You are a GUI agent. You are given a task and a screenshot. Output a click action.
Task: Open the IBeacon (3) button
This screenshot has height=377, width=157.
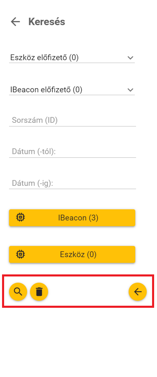click(72, 218)
